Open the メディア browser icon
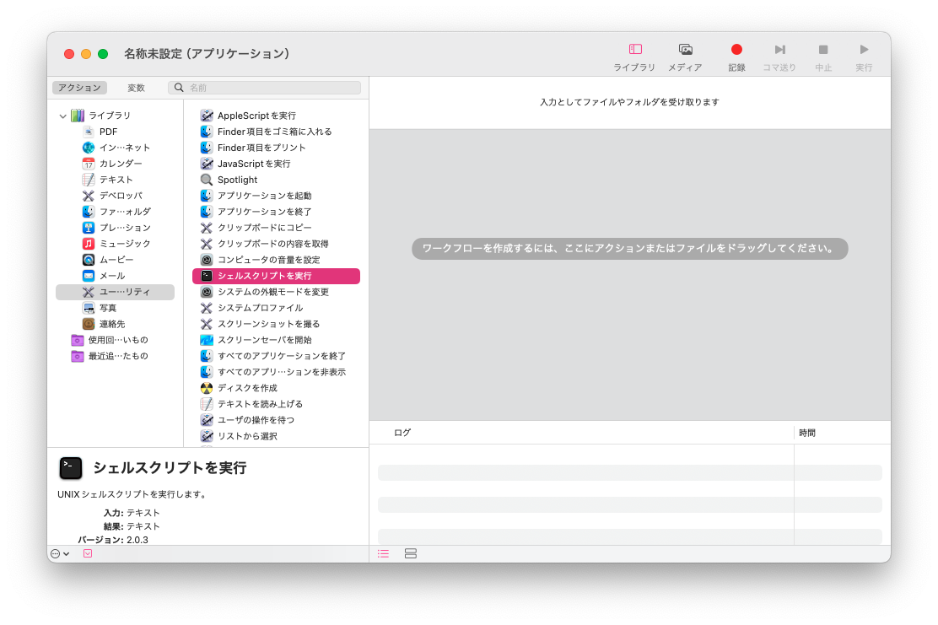 tap(685, 51)
